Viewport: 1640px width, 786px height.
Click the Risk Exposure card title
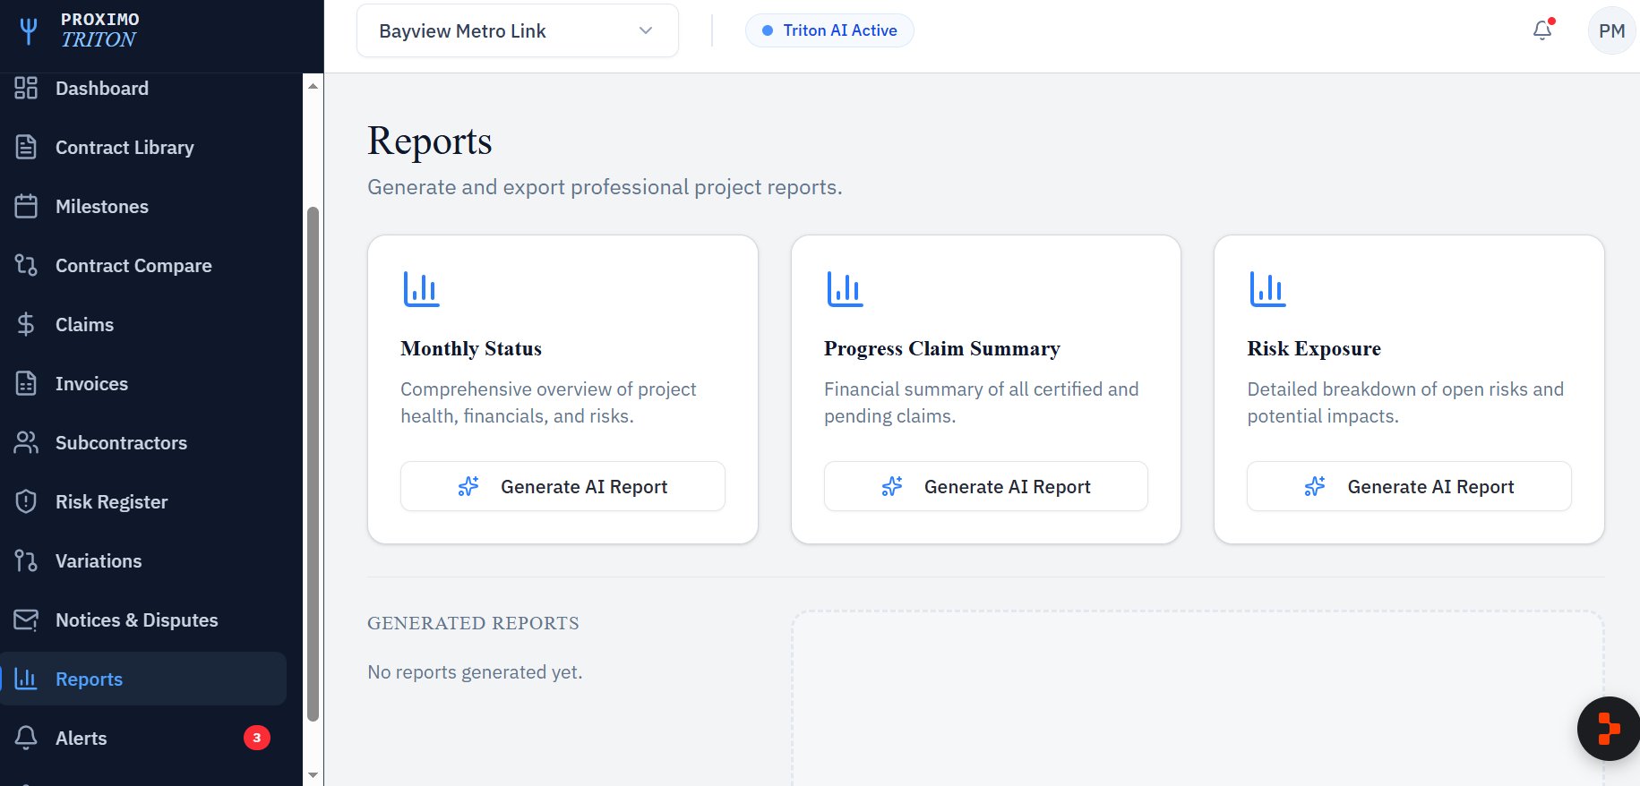click(x=1314, y=348)
